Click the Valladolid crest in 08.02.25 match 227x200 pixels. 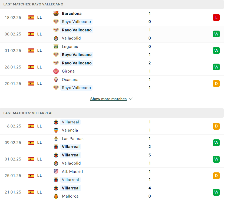coord(56,38)
